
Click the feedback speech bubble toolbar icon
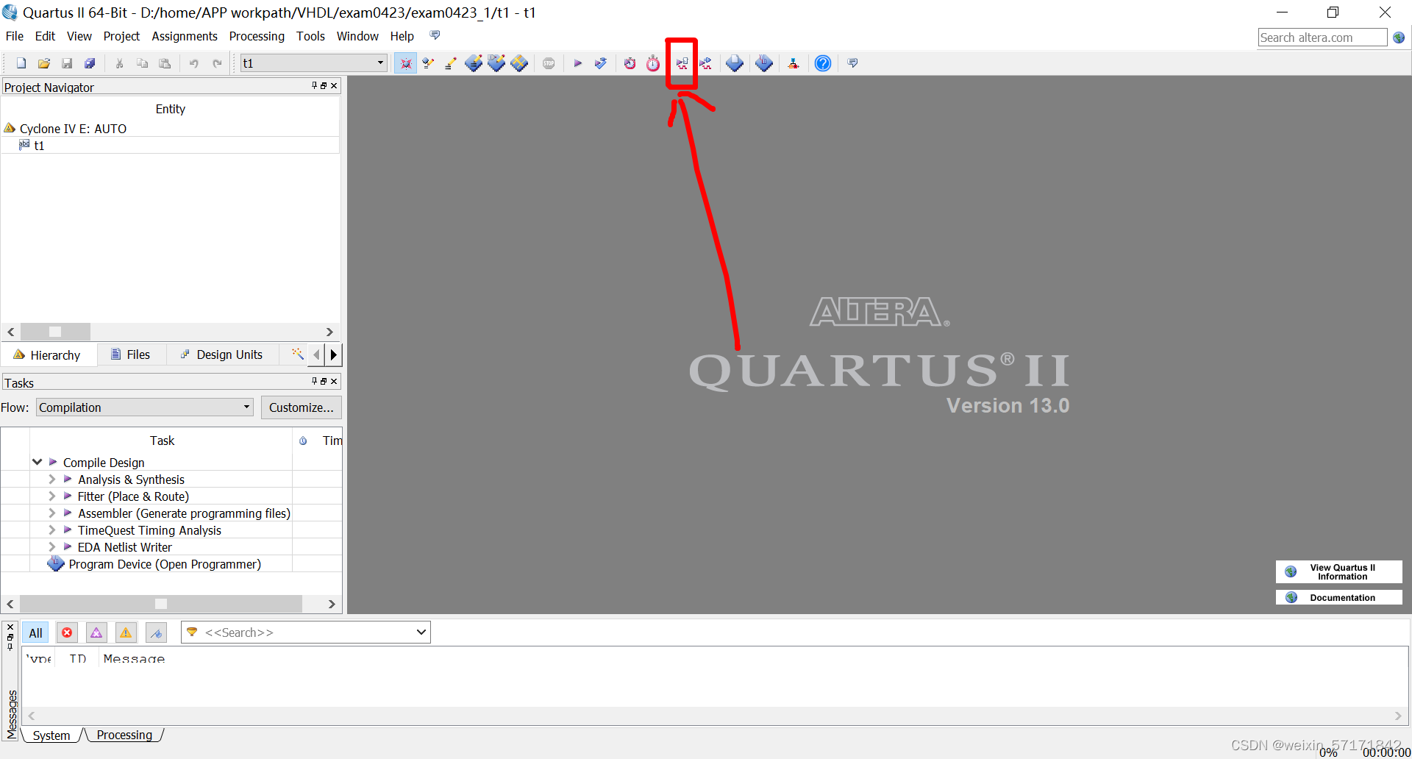pos(852,63)
